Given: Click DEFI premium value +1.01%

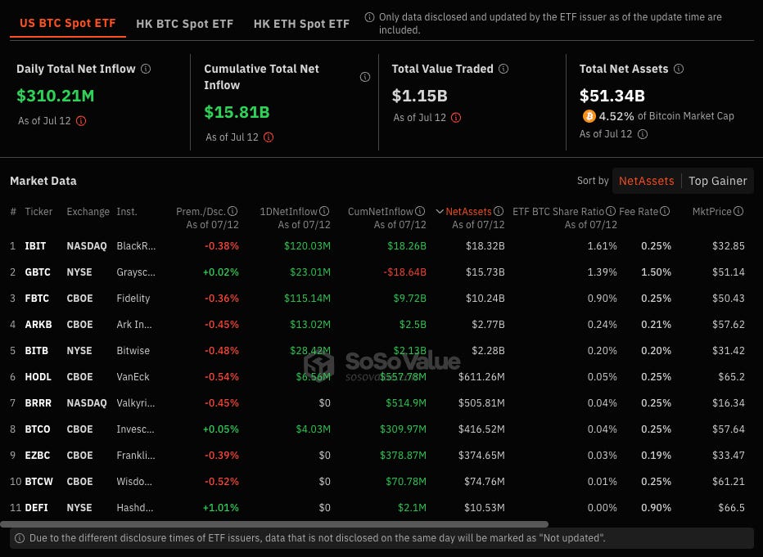Looking at the screenshot, I should click(221, 509).
